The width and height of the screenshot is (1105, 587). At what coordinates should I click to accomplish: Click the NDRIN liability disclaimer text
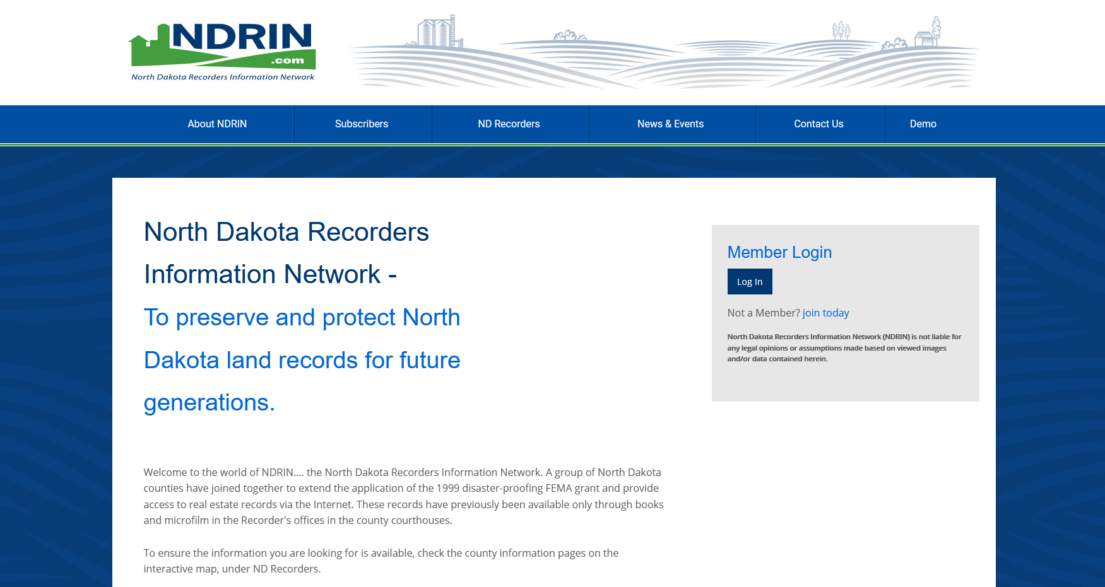pyautogui.click(x=844, y=347)
